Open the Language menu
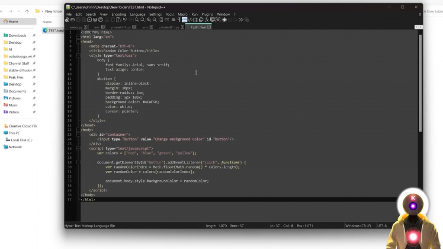This screenshot has width=443, height=249. pyautogui.click(x=138, y=14)
